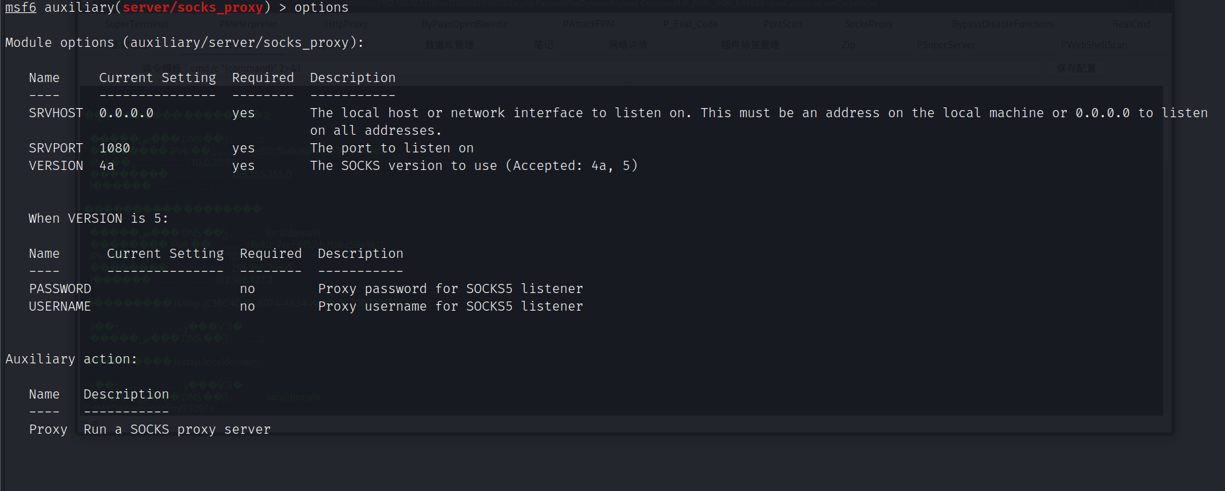Open the SuperTerminal tab
The height and width of the screenshot is (491, 1225).
click(x=136, y=24)
